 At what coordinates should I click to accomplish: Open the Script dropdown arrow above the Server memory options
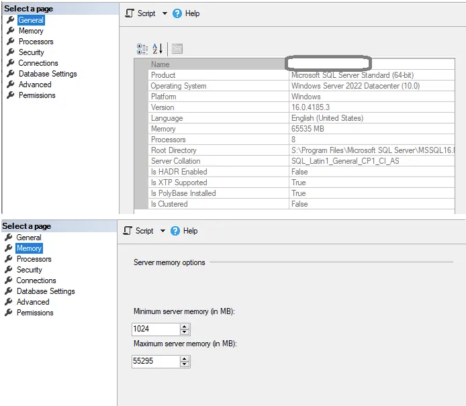[162, 231]
